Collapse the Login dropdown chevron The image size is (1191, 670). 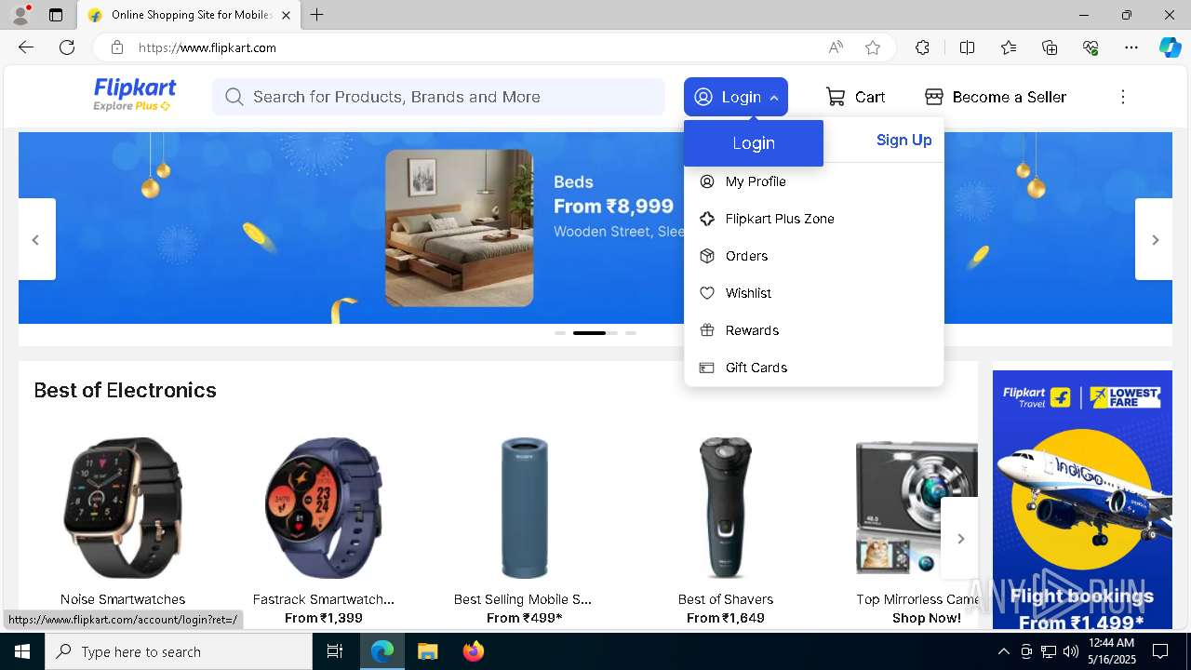(774, 98)
